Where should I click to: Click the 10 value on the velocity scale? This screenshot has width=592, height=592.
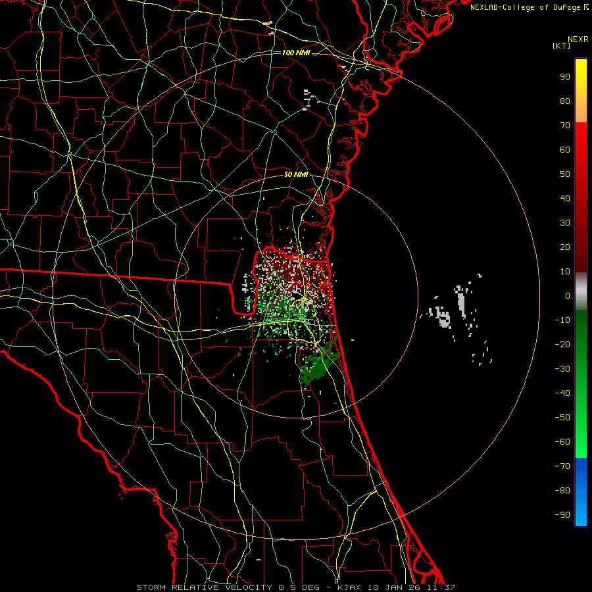coord(565,272)
